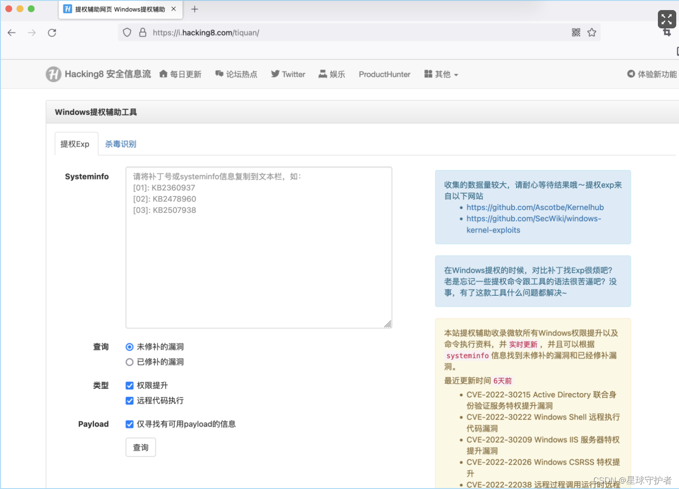679x489 pixels.
Task: Bookmark page with the star icon
Action: tap(592, 33)
